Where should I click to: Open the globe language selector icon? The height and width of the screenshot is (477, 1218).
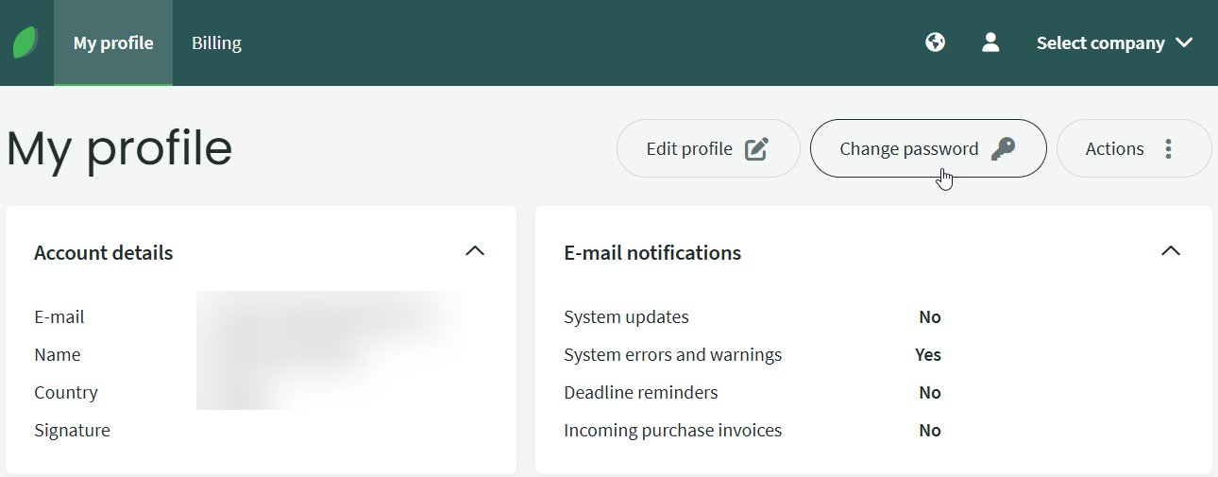[x=935, y=43]
